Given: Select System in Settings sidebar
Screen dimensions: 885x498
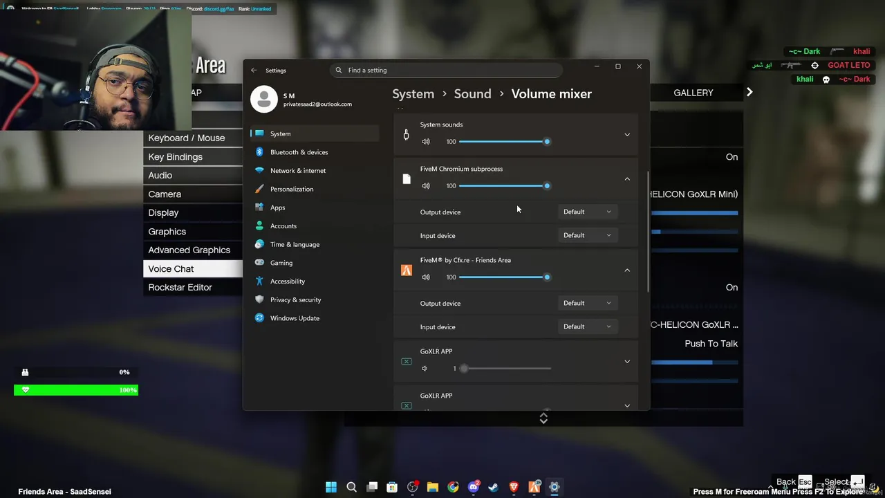Looking at the screenshot, I should (x=315, y=133).
